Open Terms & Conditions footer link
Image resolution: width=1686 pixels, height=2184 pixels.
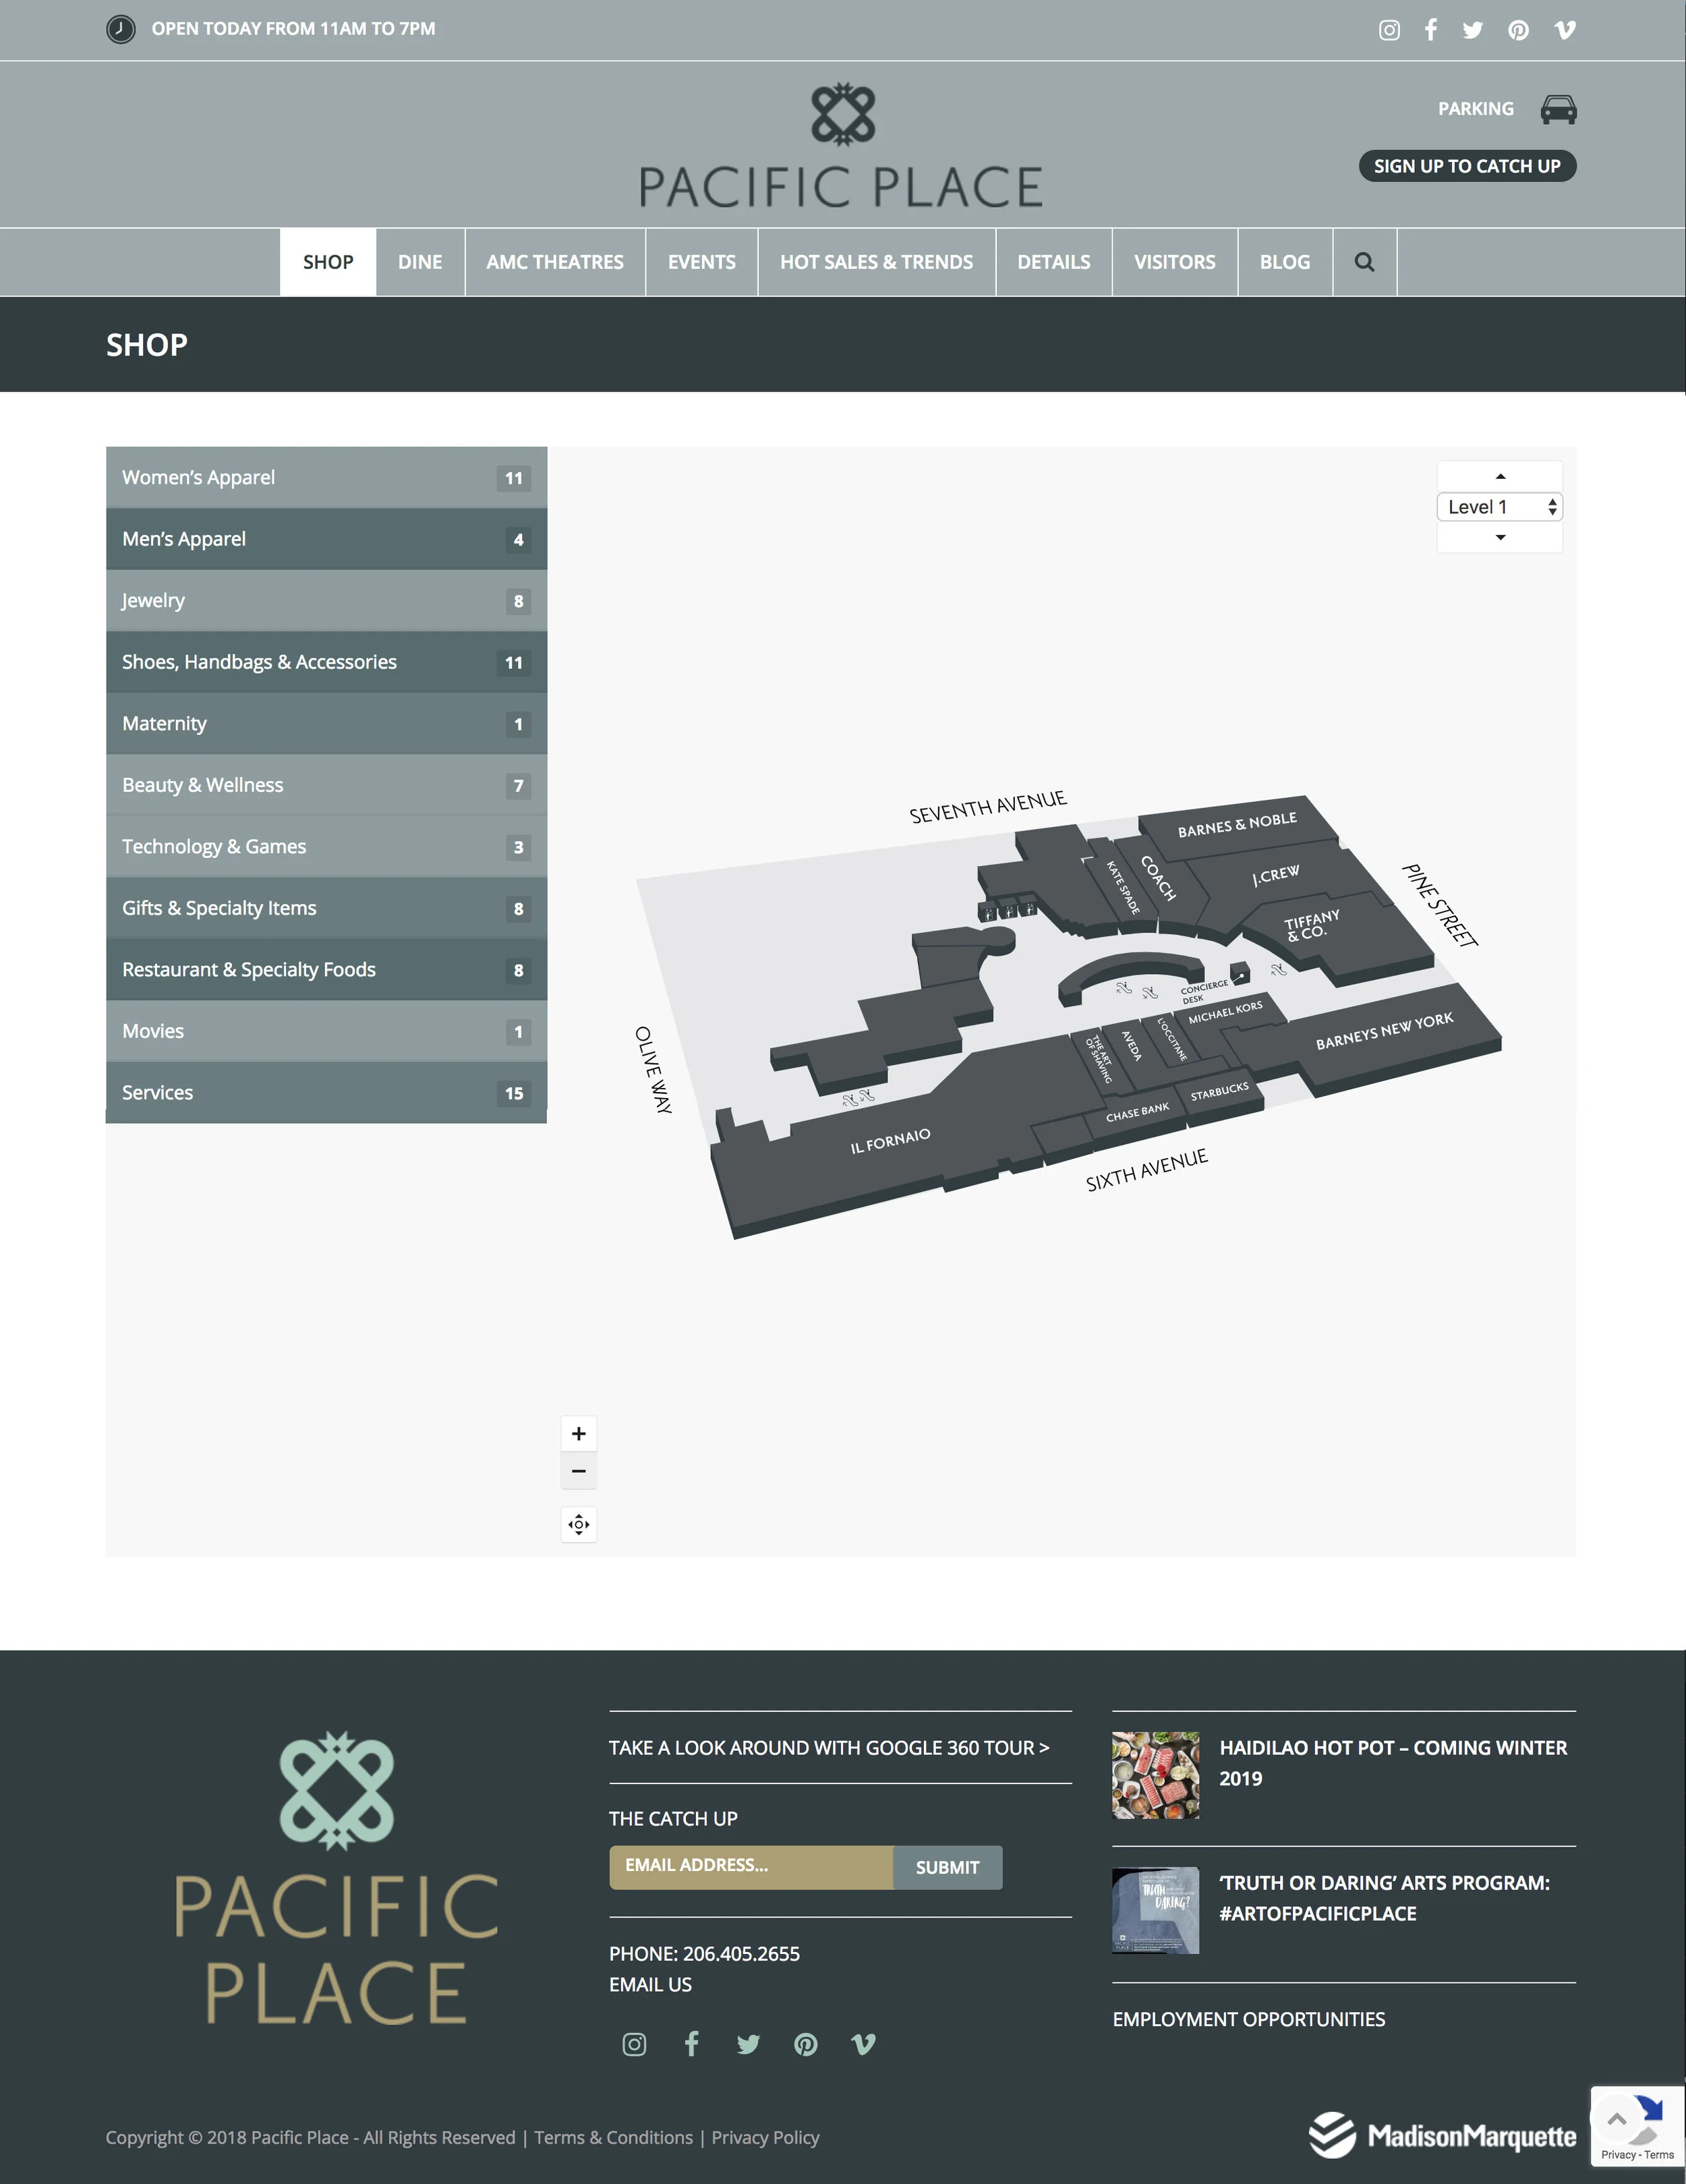tap(613, 2138)
